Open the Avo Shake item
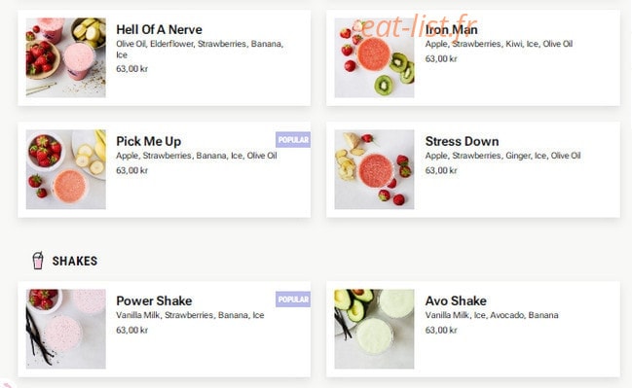632x388 pixels. point(473,330)
